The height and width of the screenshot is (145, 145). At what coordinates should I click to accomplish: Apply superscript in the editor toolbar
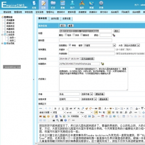tap(75, 109)
